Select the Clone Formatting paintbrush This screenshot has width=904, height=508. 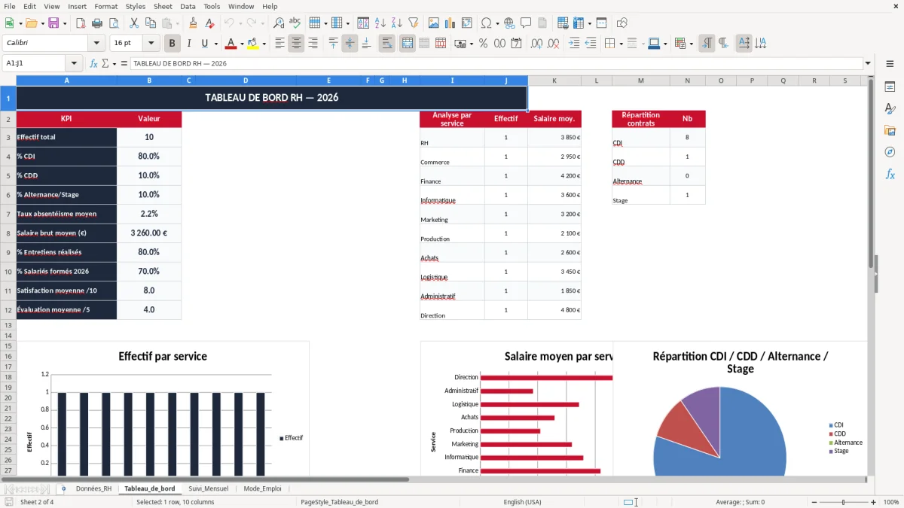[193, 23]
